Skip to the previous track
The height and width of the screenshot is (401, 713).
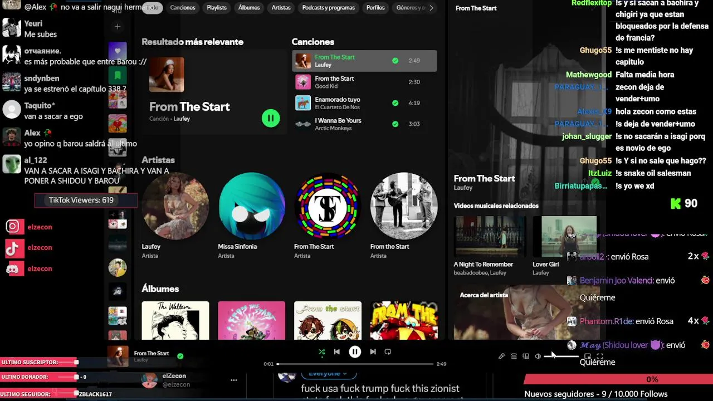pos(337,352)
